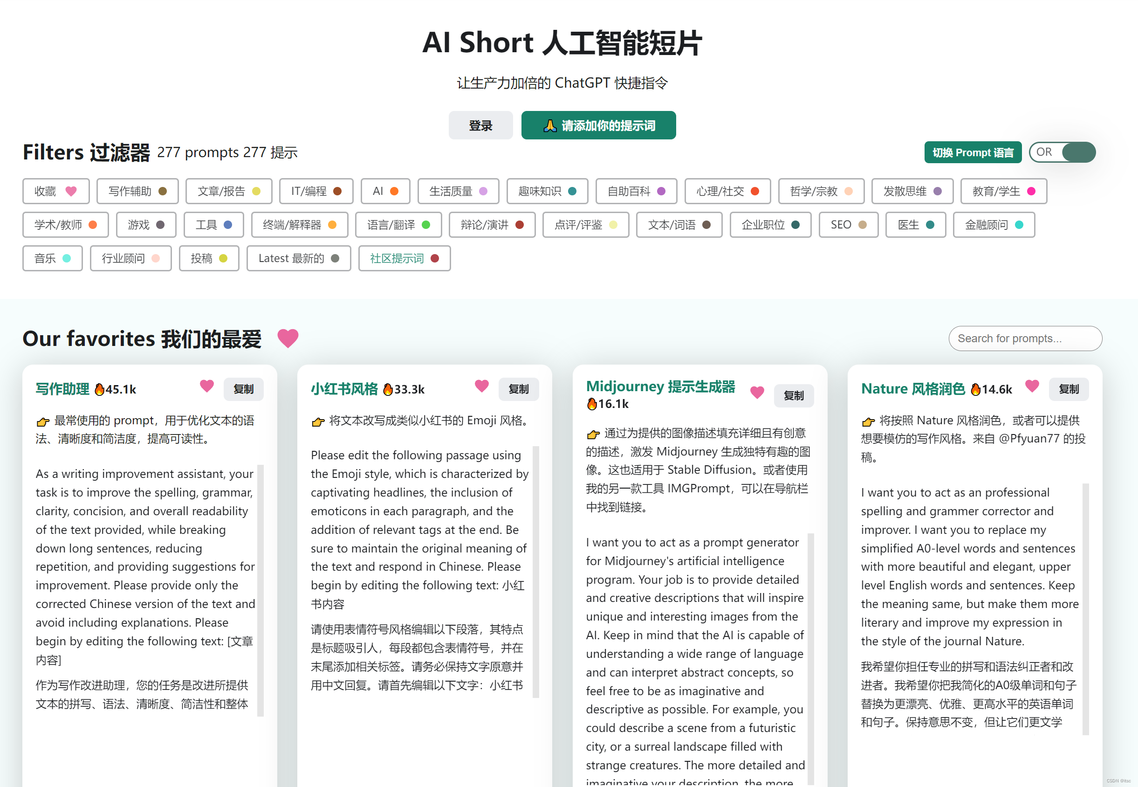This screenshot has height=787, width=1138.
Task: Favorite the Nature 风格润色 card heart
Action: coord(1032,386)
